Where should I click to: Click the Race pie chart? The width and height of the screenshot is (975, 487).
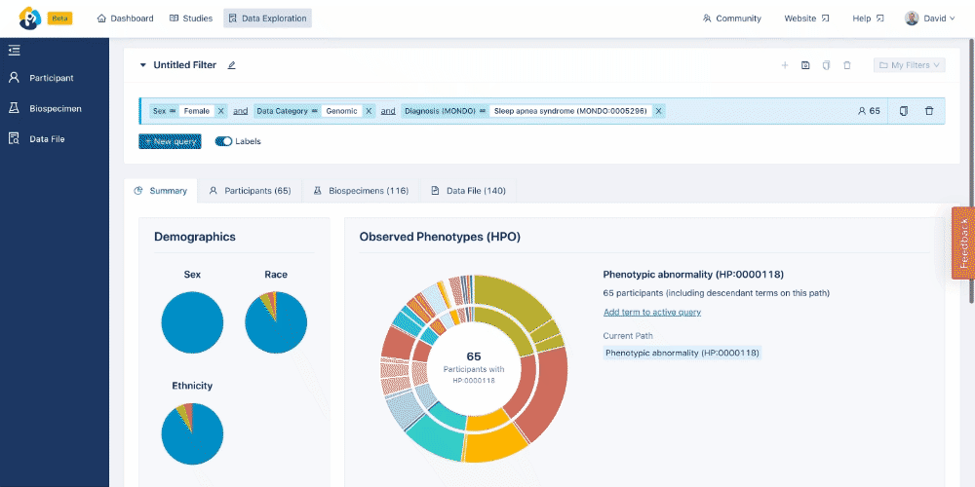click(x=276, y=323)
